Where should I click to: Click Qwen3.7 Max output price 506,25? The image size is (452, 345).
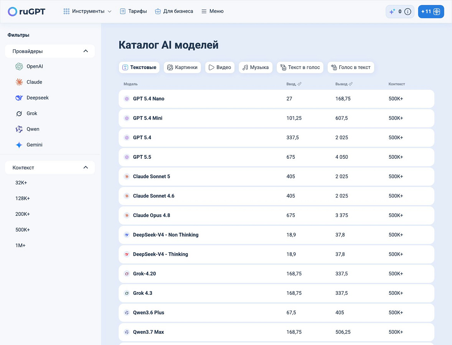pos(343,332)
